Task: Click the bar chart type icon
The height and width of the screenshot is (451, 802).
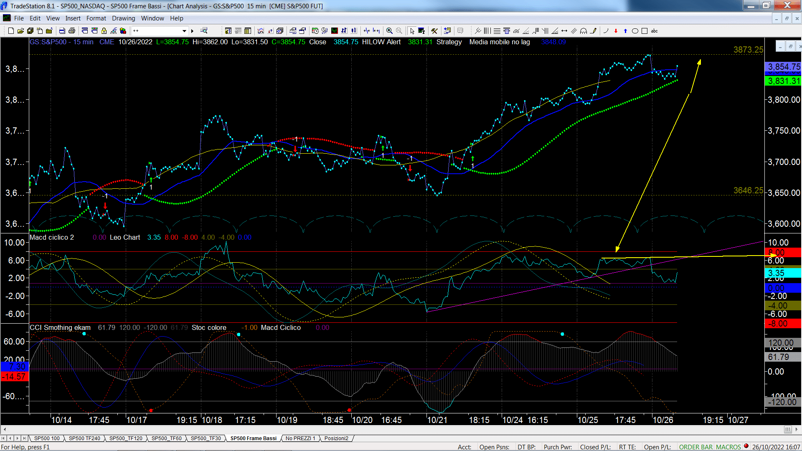Action: pos(344,31)
